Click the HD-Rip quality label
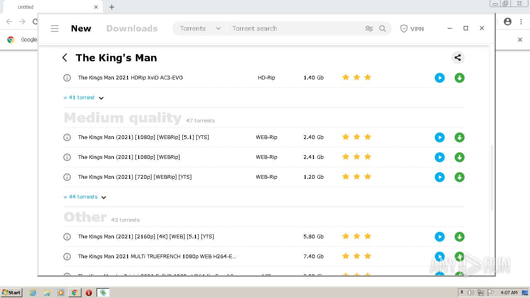 [267, 78]
